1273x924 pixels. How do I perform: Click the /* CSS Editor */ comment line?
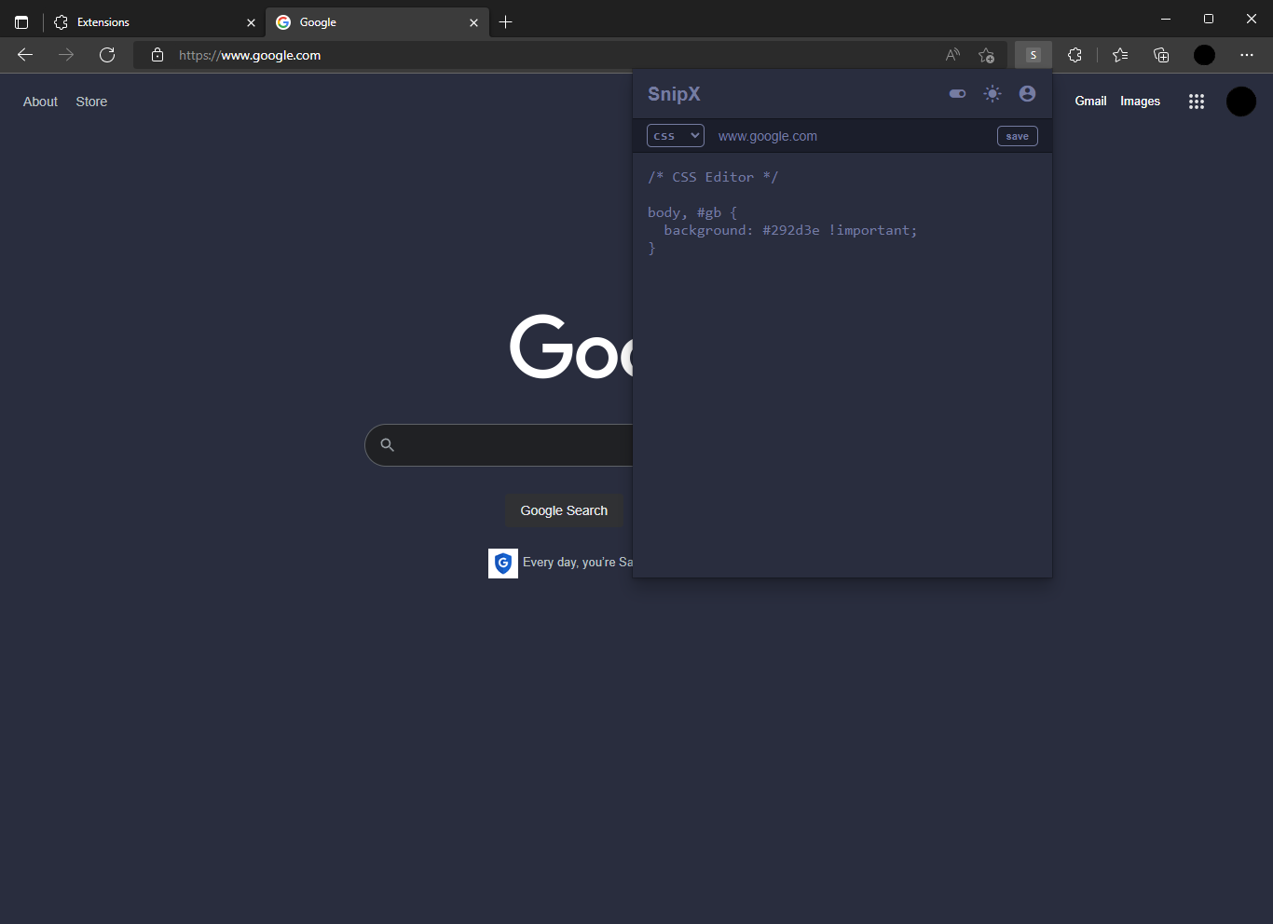pyautogui.click(x=713, y=177)
